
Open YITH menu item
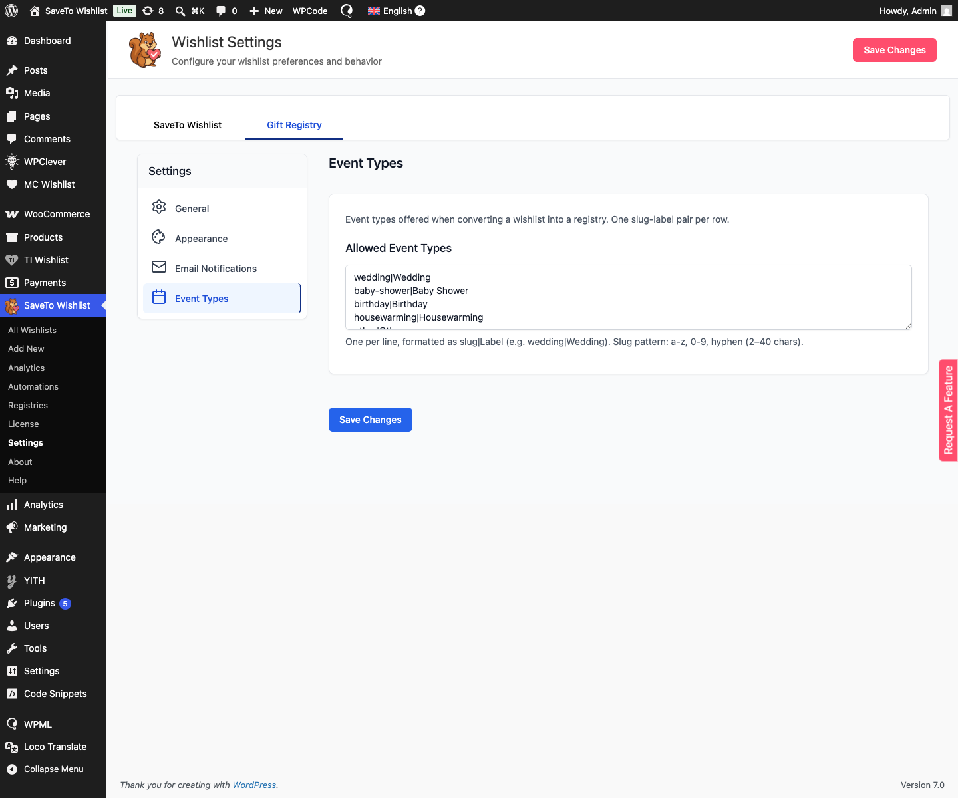[53, 581]
